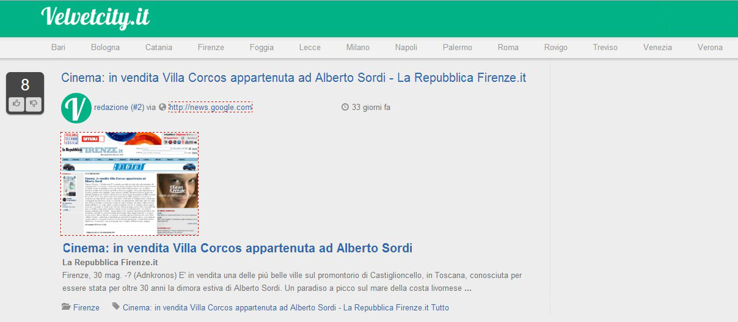
Task: Follow the http://news.google.com source link
Action: point(210,108)
